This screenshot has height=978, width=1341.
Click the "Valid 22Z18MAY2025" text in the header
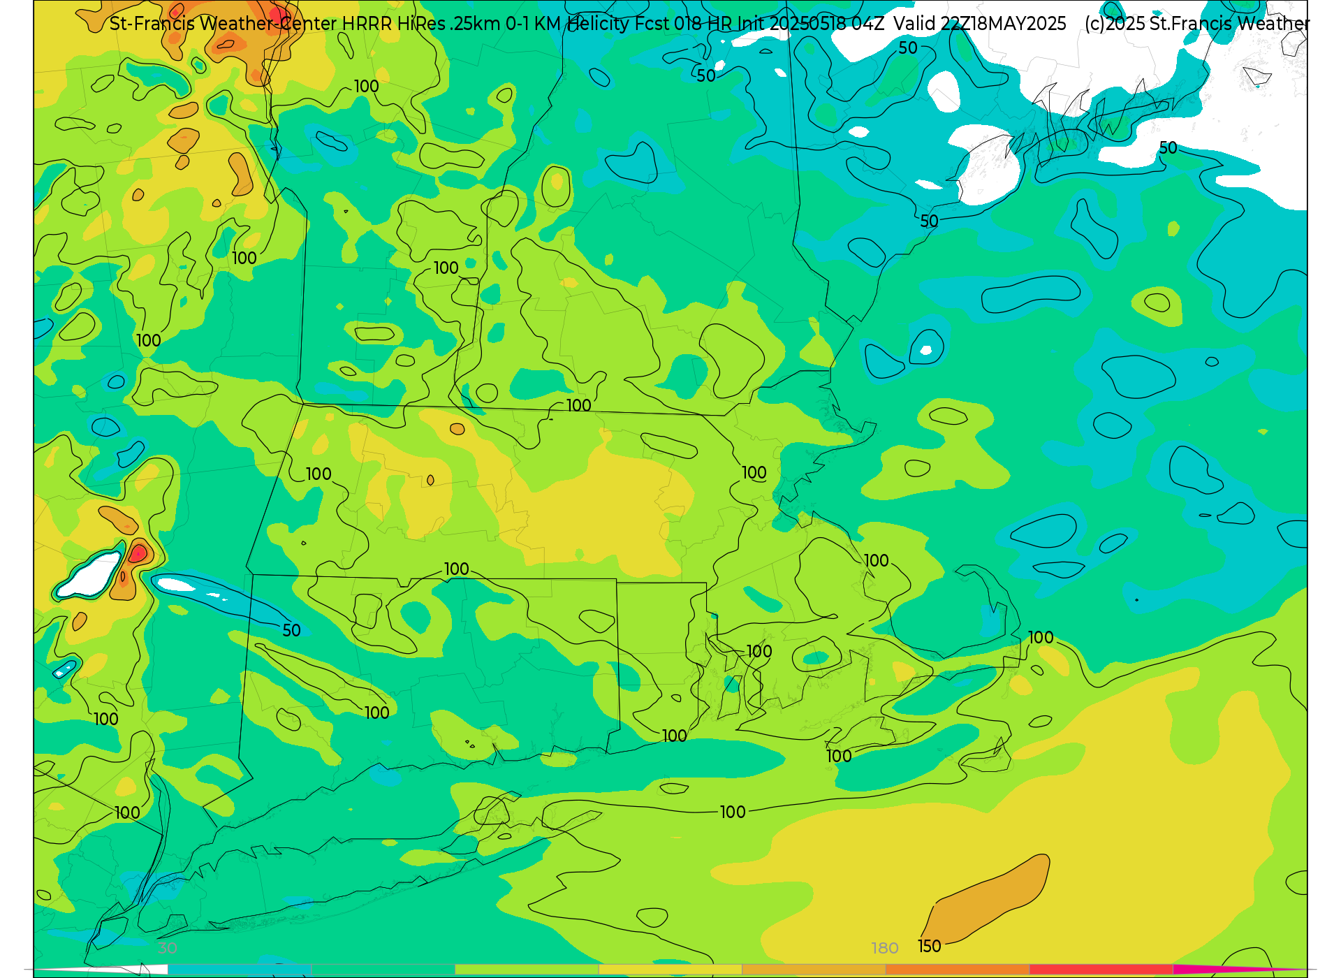[x=980, y=24]
